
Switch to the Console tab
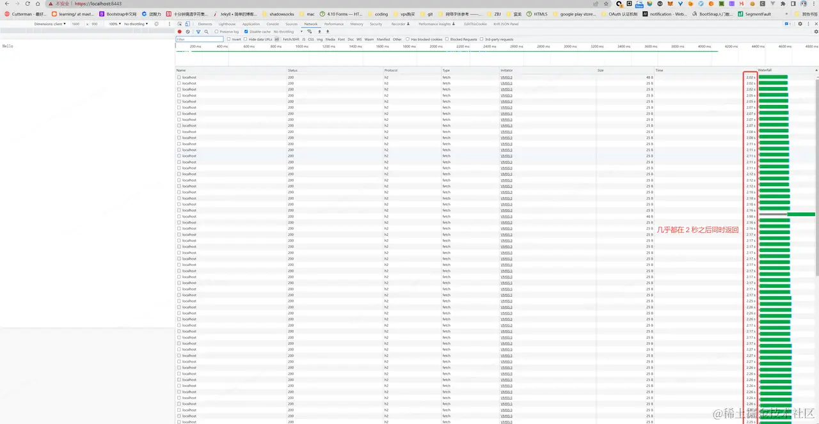[273, 24]
